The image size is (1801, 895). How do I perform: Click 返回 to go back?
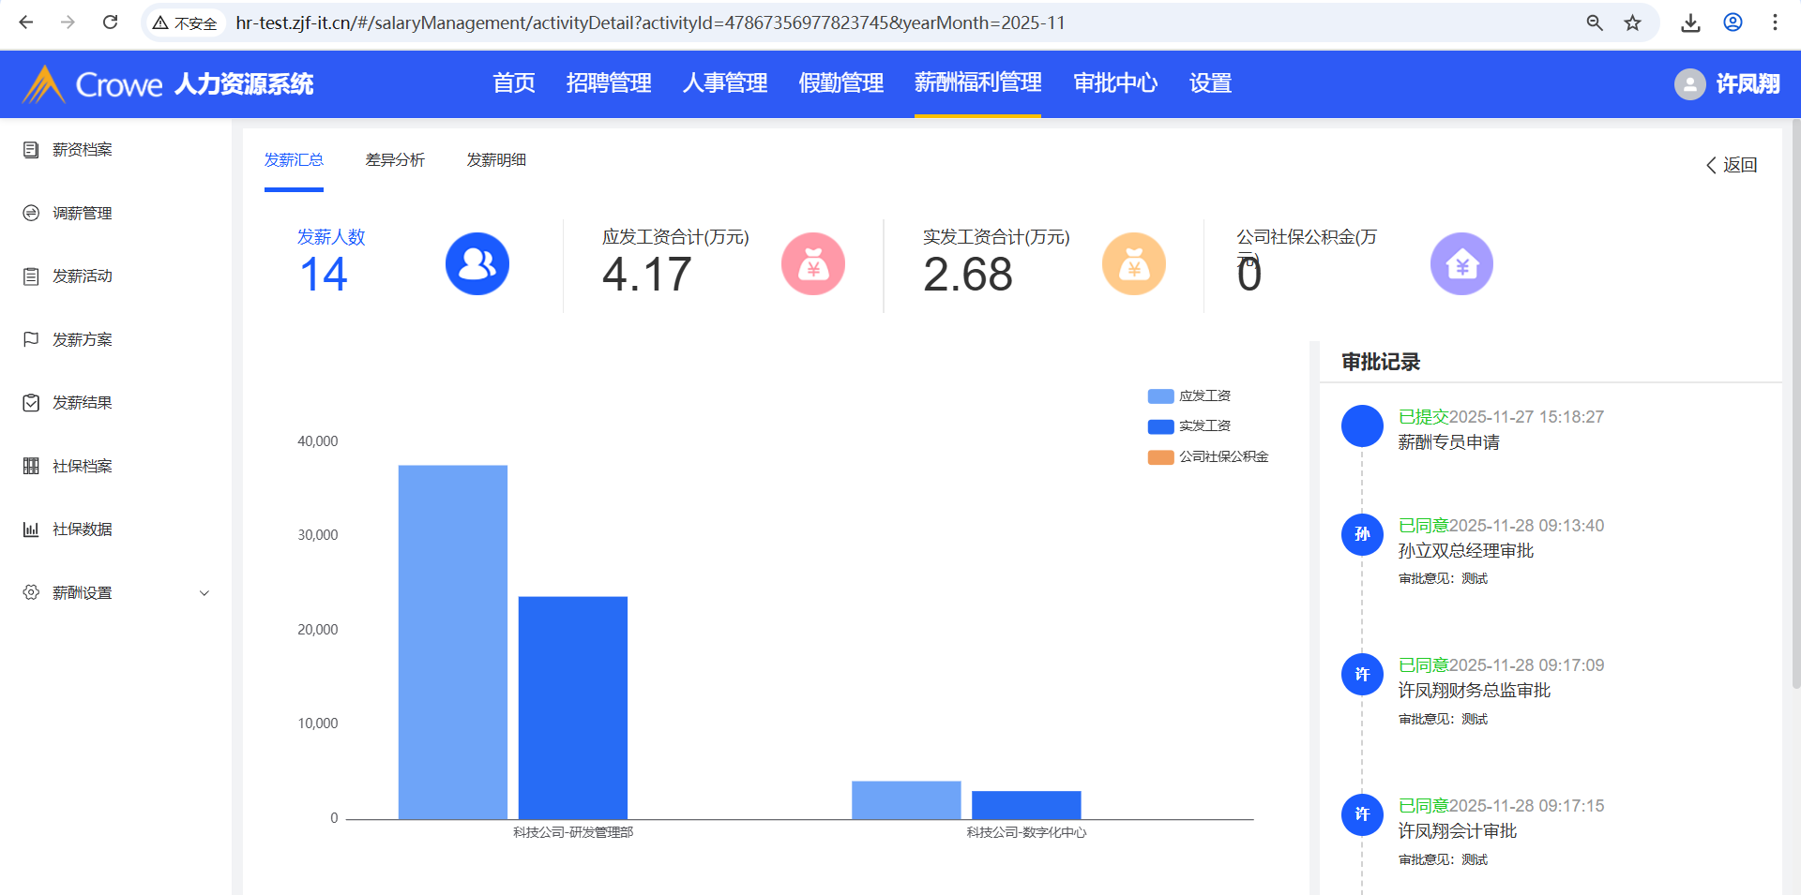pos(1731,165)
